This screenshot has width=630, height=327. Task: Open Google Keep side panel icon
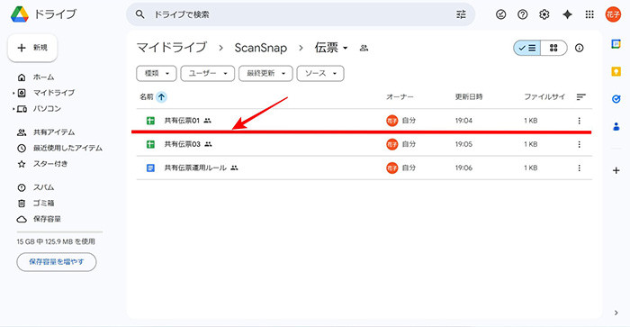pos(616,71)
